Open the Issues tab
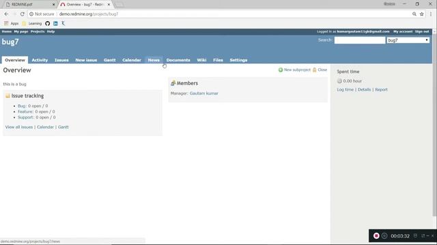The height and width of the screenshot is (245, 437). point(61,60)
